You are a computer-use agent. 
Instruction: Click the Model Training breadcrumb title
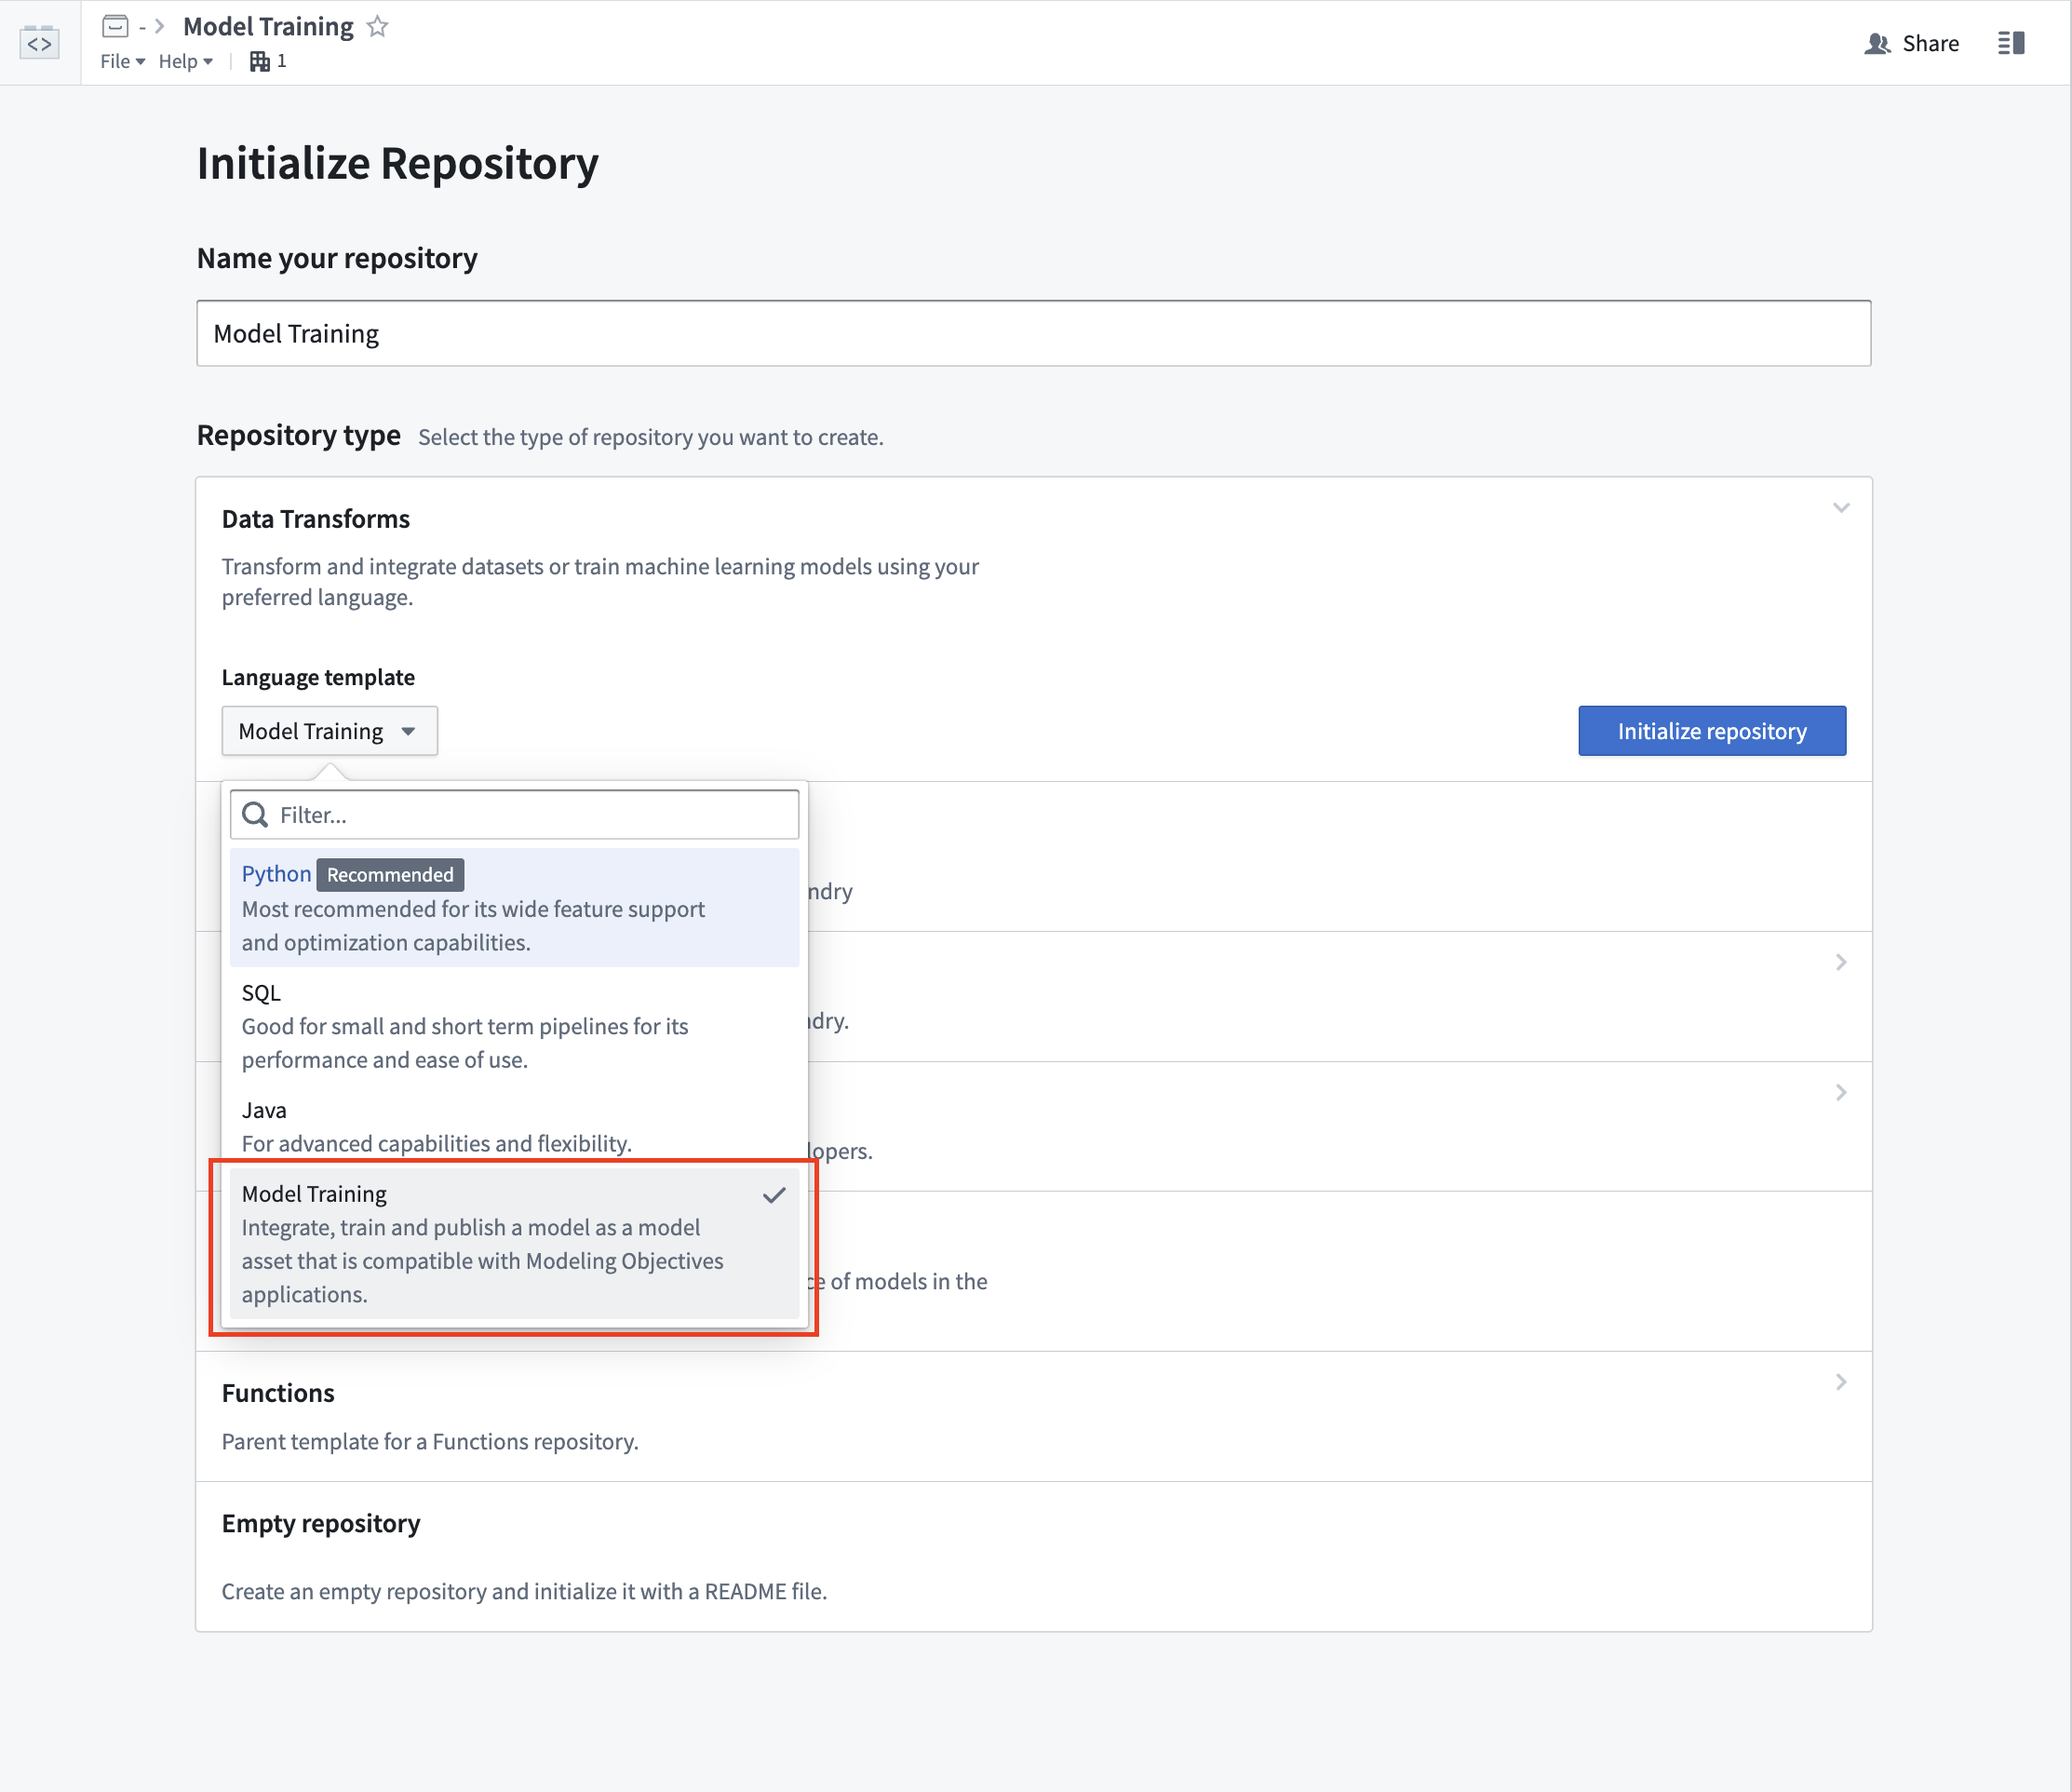[x=268, y=26]
